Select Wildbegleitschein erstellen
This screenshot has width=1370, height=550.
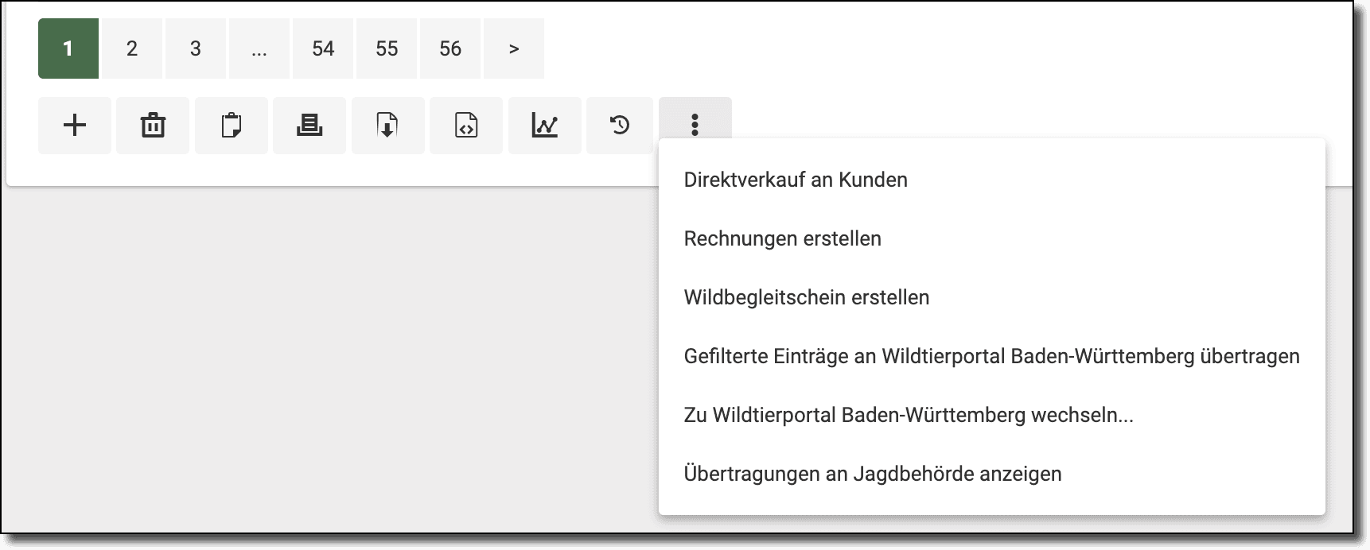click(x=806, y=297)
